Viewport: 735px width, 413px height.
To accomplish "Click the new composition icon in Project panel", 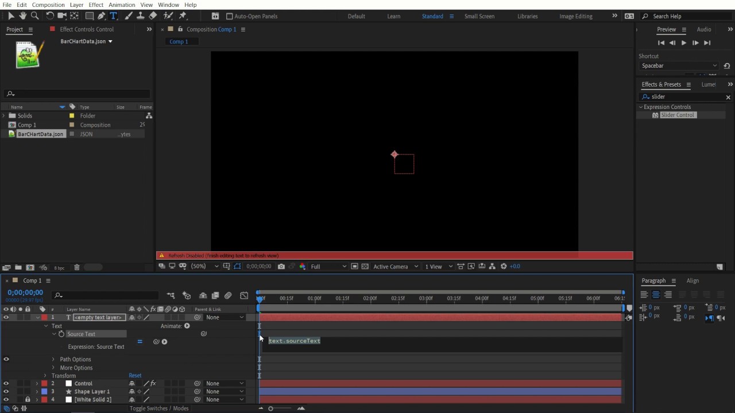I will point(30,267).
